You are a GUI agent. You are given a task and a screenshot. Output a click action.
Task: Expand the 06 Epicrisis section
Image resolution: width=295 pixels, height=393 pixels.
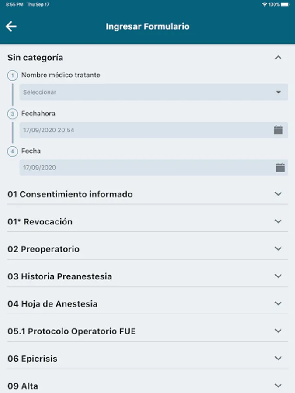click(x=278, y=359)
